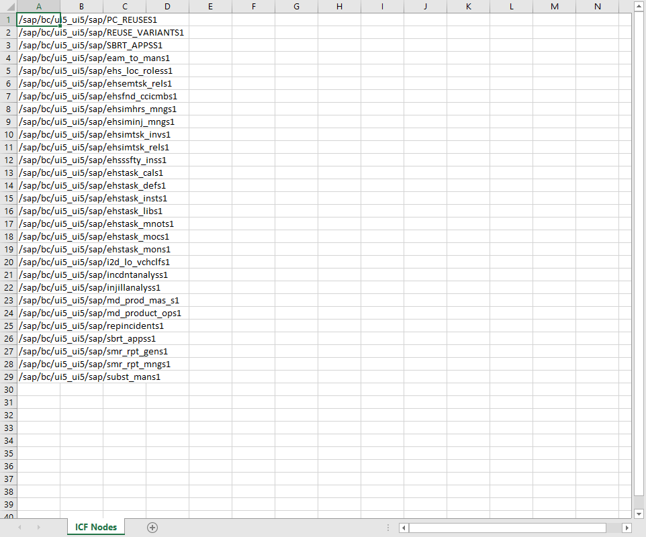The width and height of the screenshot is (646, 537).
Task: Click next sheet navigation arrow
Action: (38, 528)
